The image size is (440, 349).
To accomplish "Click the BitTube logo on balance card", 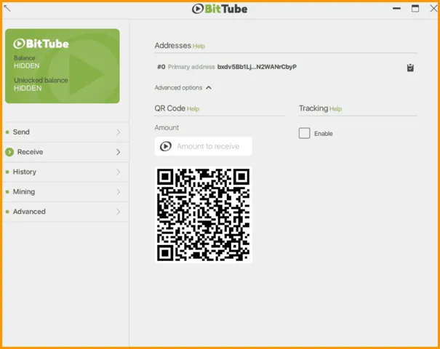I will pyautogui.click(x=41, y=44).
